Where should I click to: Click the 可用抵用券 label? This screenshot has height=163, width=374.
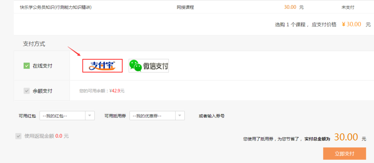(115, 116)
